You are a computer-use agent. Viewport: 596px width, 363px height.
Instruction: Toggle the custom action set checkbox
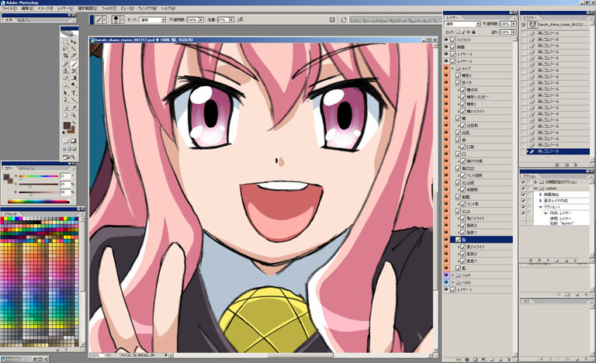click(x=523, y=188)
